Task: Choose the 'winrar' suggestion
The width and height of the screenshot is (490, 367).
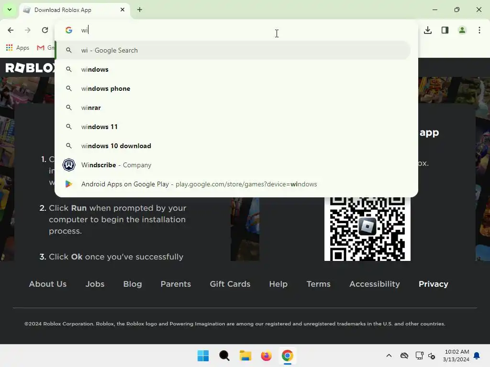Action: coord(233,108)
